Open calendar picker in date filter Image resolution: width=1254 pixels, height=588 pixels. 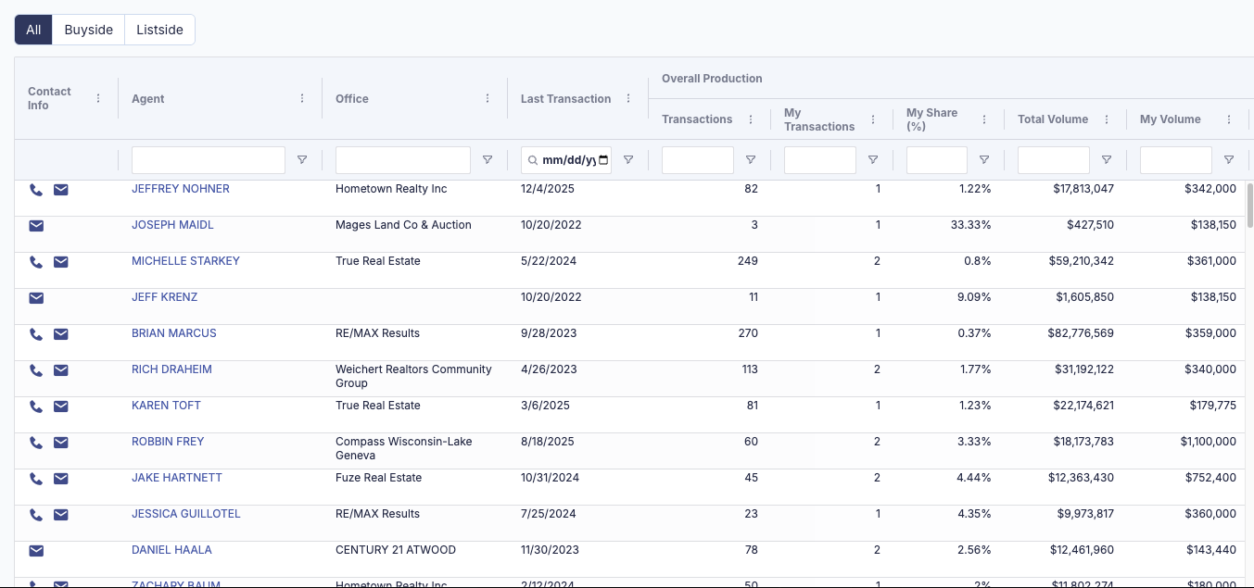tap(604, 160)
